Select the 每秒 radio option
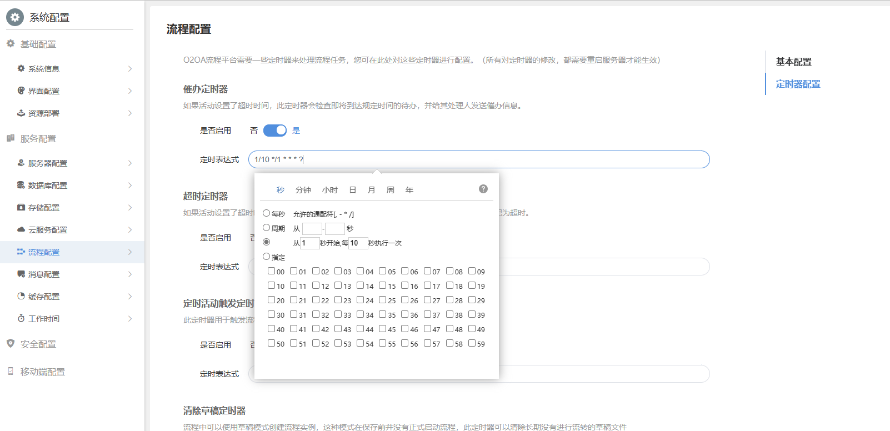 click(267, 213)
